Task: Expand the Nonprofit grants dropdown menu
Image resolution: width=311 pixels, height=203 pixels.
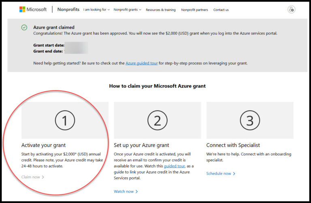Action: 127,10
